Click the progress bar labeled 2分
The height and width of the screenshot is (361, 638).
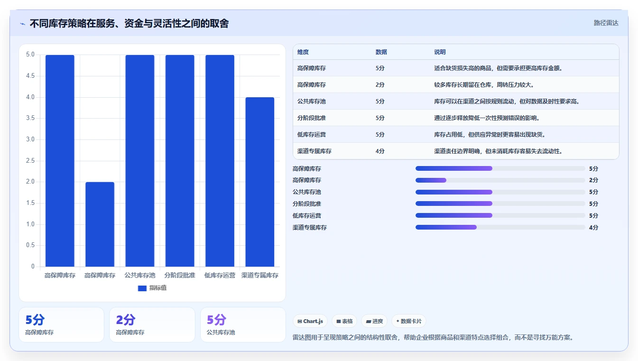pos(500,180)
